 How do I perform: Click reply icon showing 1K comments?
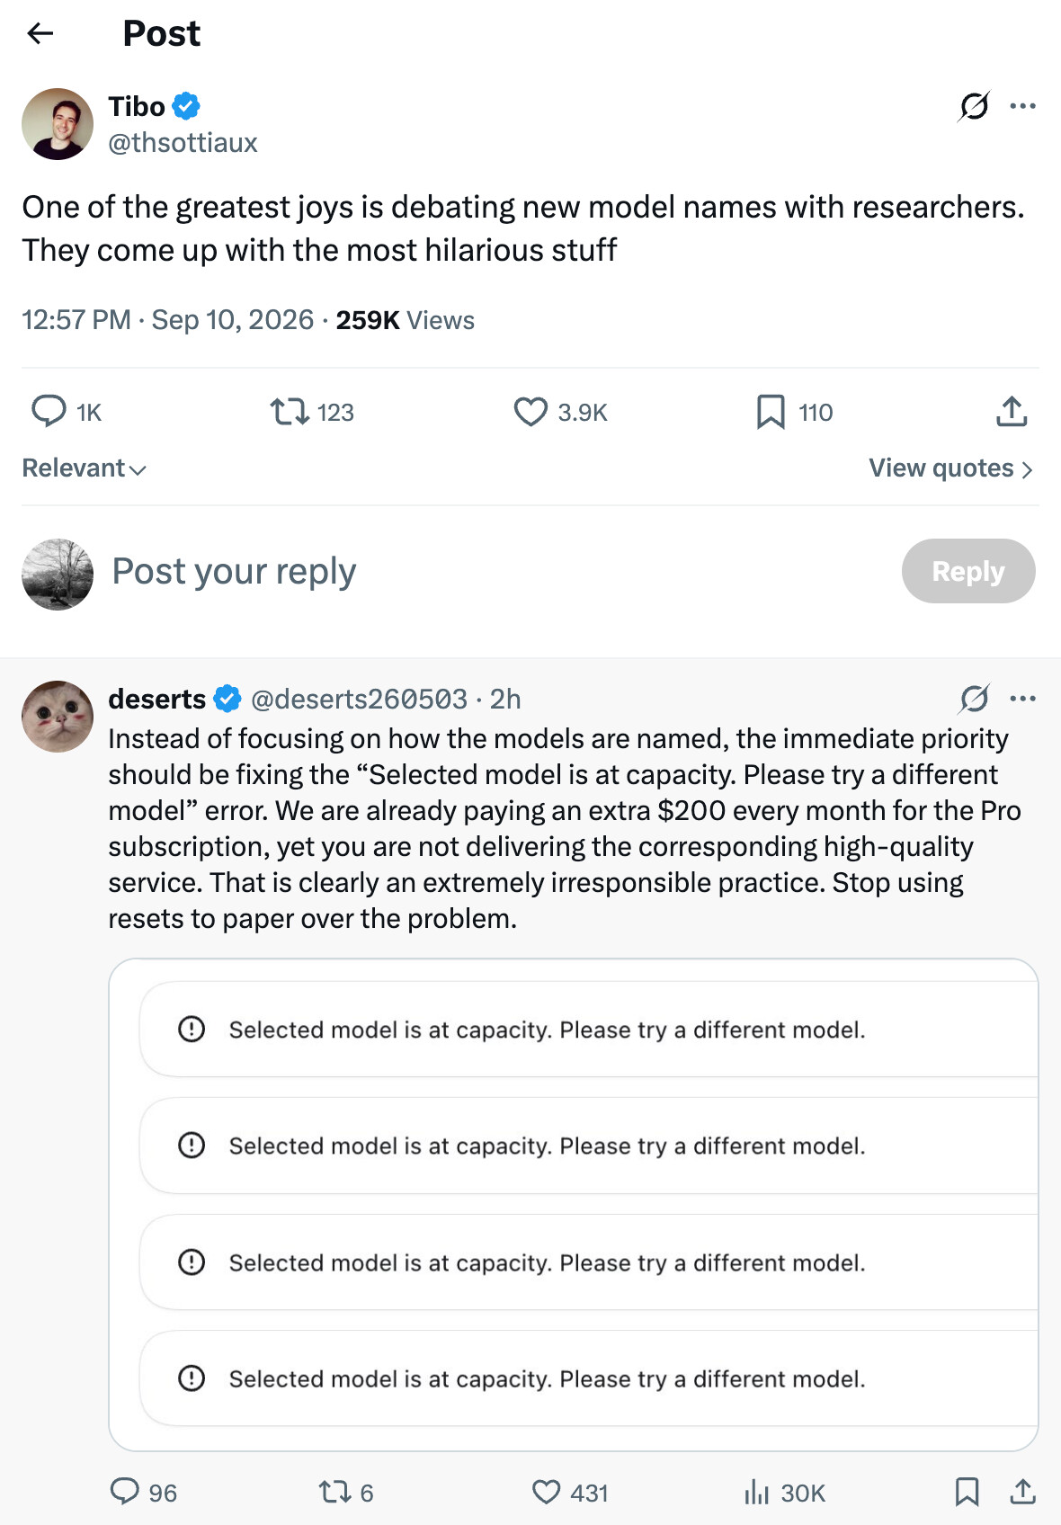(49, 411)
